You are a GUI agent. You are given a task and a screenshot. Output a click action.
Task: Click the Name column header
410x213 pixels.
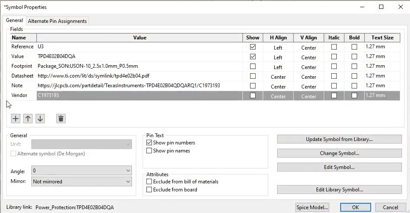pos(23,38)
